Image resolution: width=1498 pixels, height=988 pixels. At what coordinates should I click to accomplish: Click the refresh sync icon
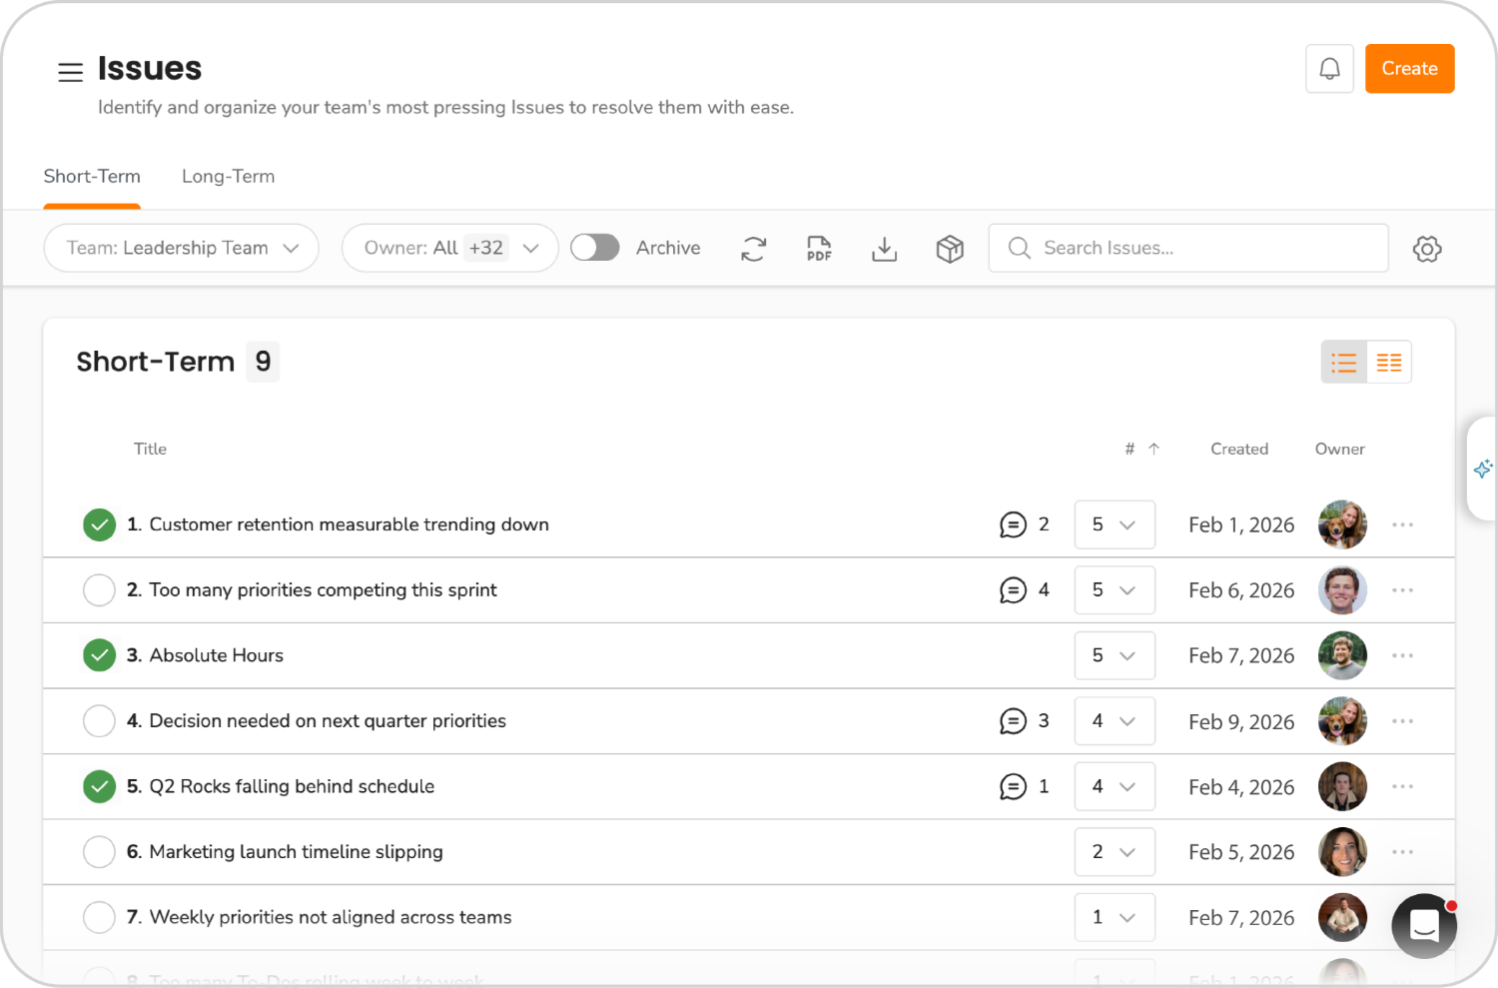point(753,249)
